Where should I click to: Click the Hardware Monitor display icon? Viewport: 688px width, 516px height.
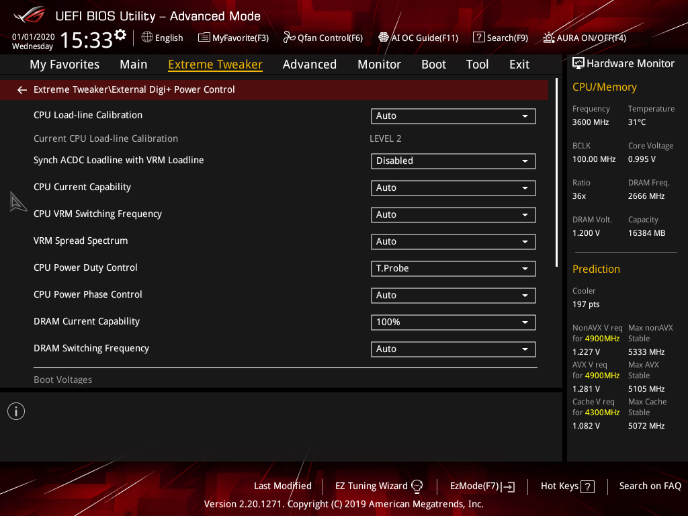coord(578,64)
